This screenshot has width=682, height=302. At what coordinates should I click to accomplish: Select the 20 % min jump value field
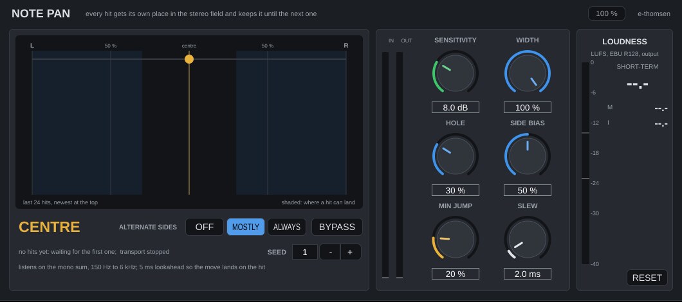click(456, 274)
